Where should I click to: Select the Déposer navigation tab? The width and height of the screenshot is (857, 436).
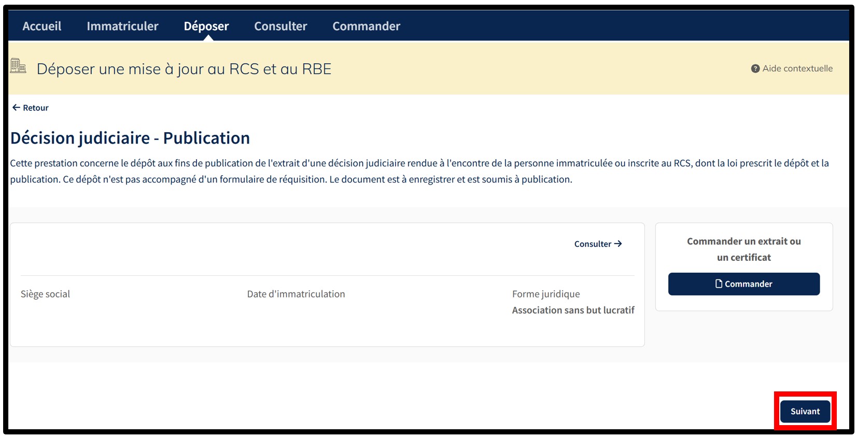(x=206, y=26)
